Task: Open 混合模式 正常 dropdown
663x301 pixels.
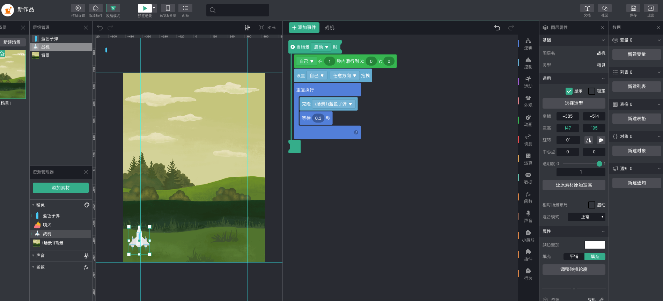Action: 587,217
